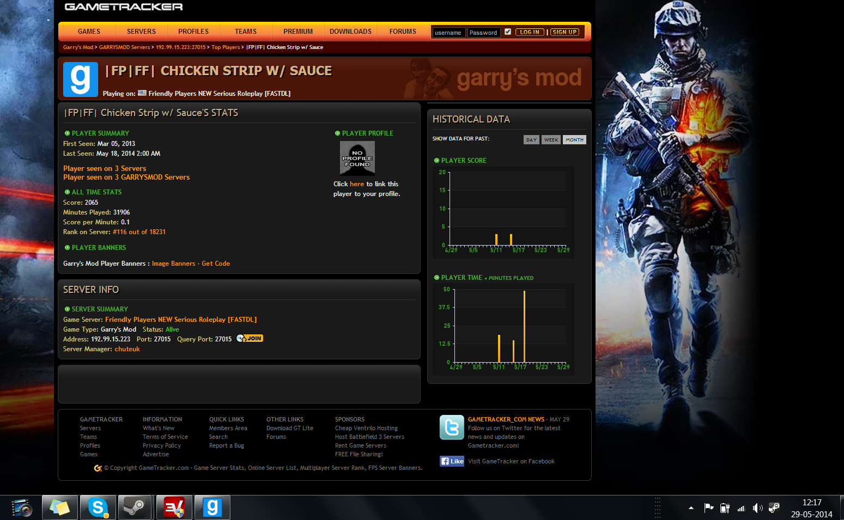Toggle the remember me checkbox
Screen dimensions: 844x520
pyautogui.click(x=508, y=32)
